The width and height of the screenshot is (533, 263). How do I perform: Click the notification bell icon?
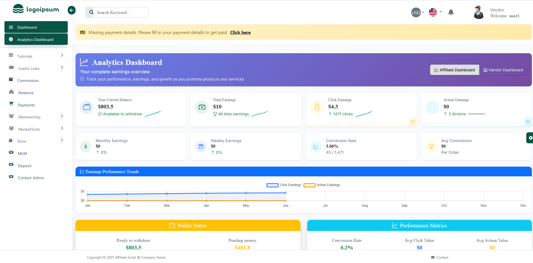tap(451, 12)
